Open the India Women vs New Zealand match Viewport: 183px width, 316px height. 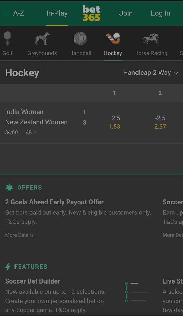coord(36,117)
